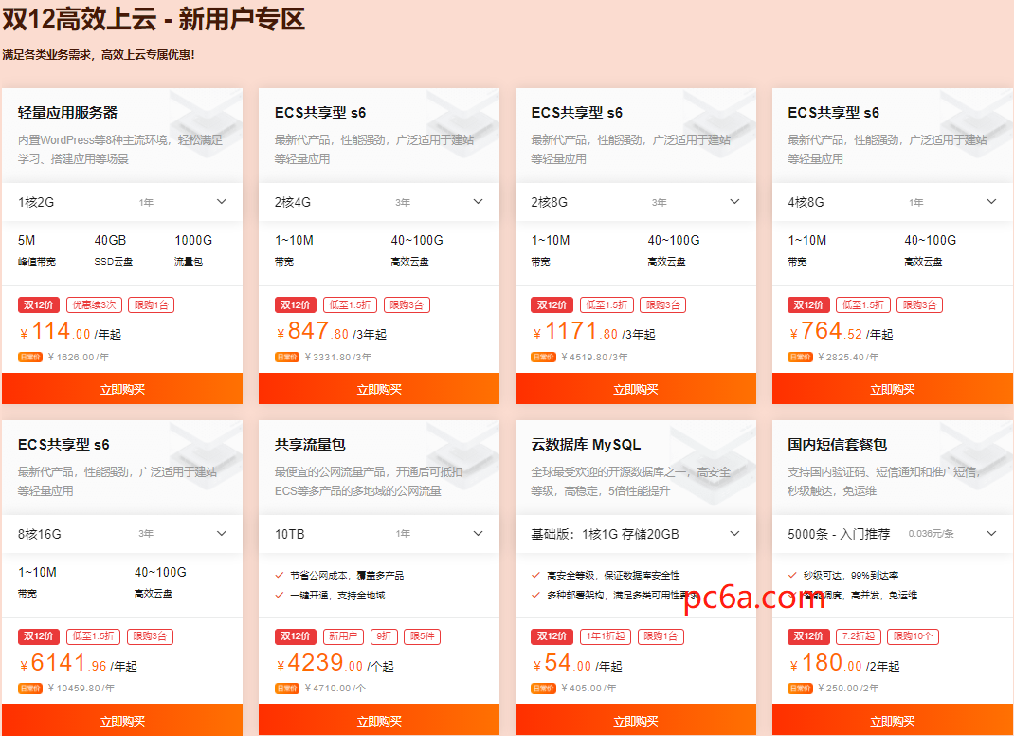Click the crossed ¥10459.80/年 daily price
The height and width of the screenshot is (736, 1014).
(x=81, y=689)
